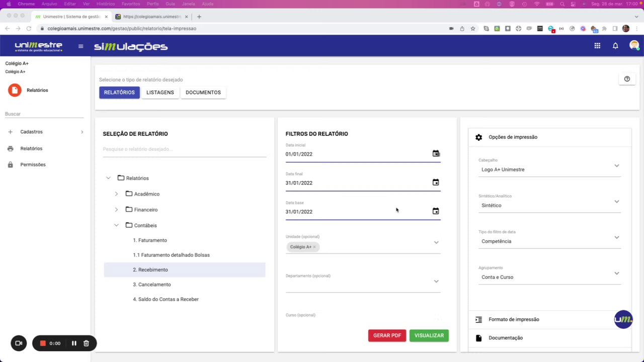Click the lock icon beside Permissões
Screen dimensions: 644x362
pyautogui.click(x=10, y=165)
